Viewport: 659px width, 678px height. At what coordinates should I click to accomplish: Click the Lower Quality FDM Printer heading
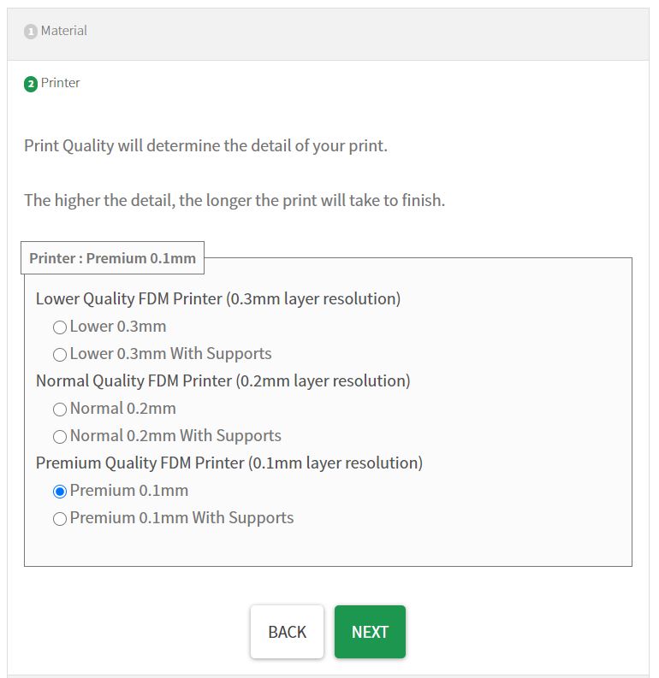tap(218, 298)
